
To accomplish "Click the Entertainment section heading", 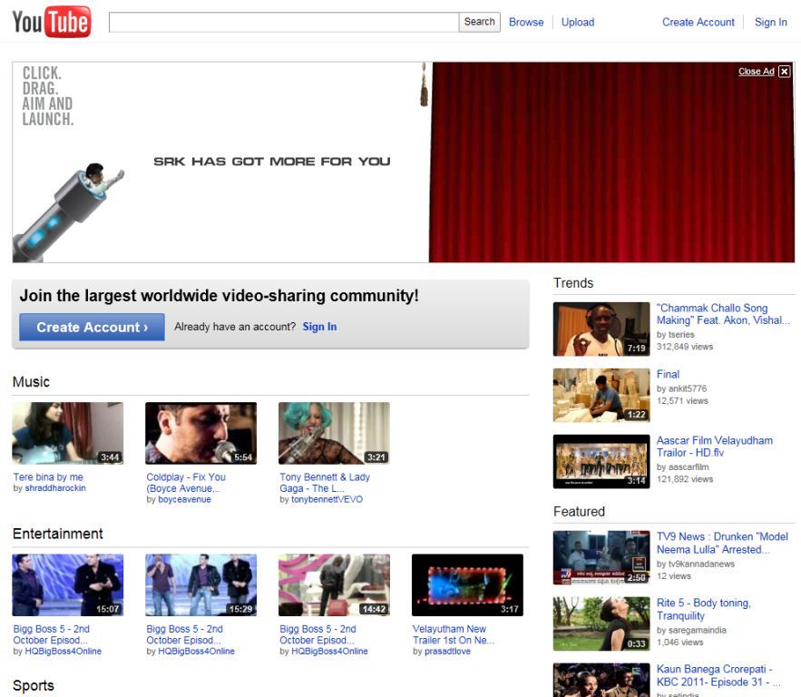I will click(58, 534).
